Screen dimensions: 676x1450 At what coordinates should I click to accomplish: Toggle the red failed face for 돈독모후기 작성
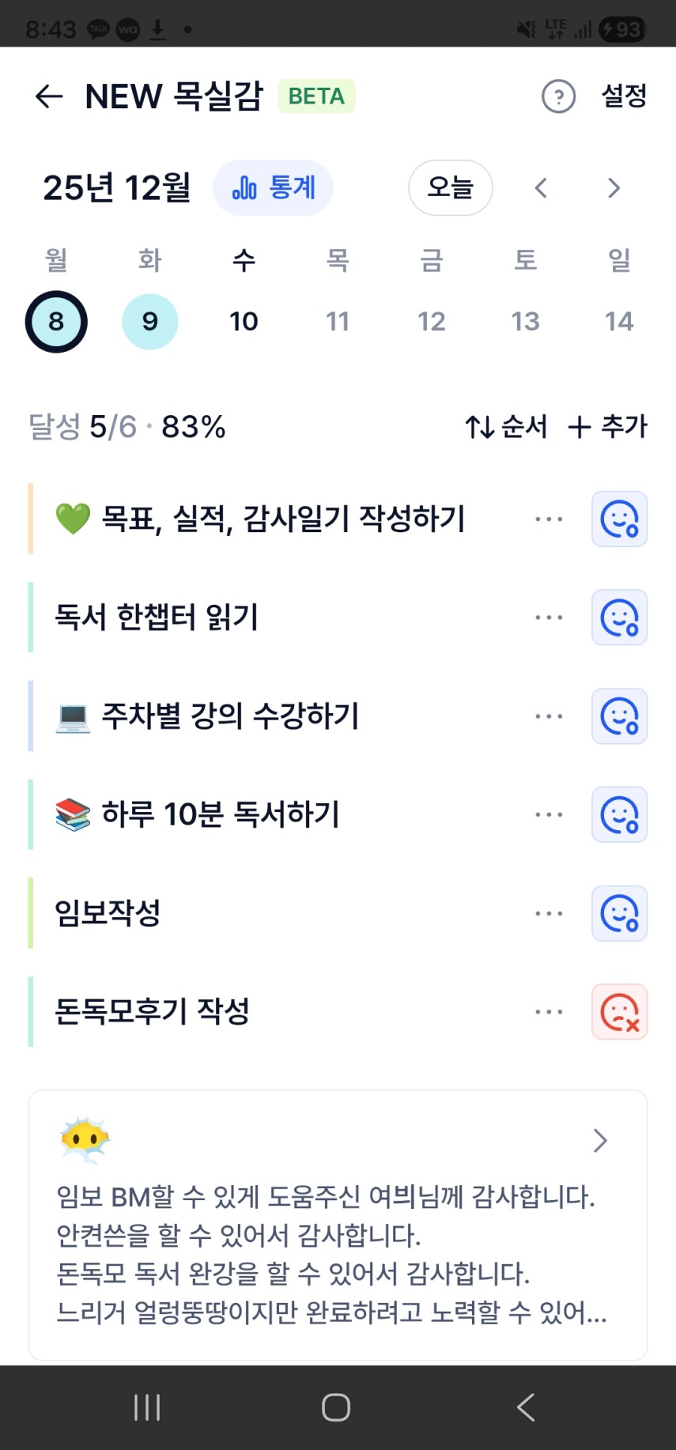[619, 1012]
